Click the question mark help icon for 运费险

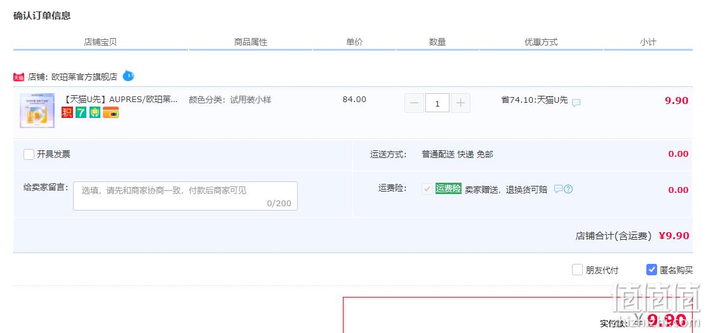pyautogui.click(x=568, y=189)
